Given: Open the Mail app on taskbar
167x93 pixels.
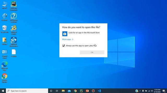Looking at the screenshot, I should [x=69, y=91].
